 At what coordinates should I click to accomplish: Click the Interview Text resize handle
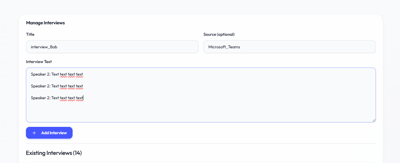[374, 120]
